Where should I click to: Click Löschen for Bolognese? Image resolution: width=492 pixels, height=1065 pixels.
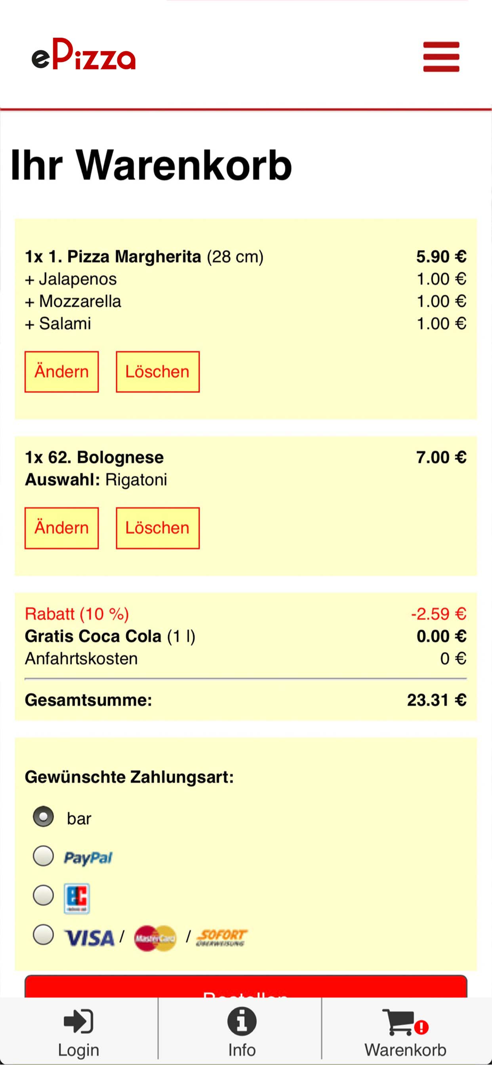(x=158, y=528)
